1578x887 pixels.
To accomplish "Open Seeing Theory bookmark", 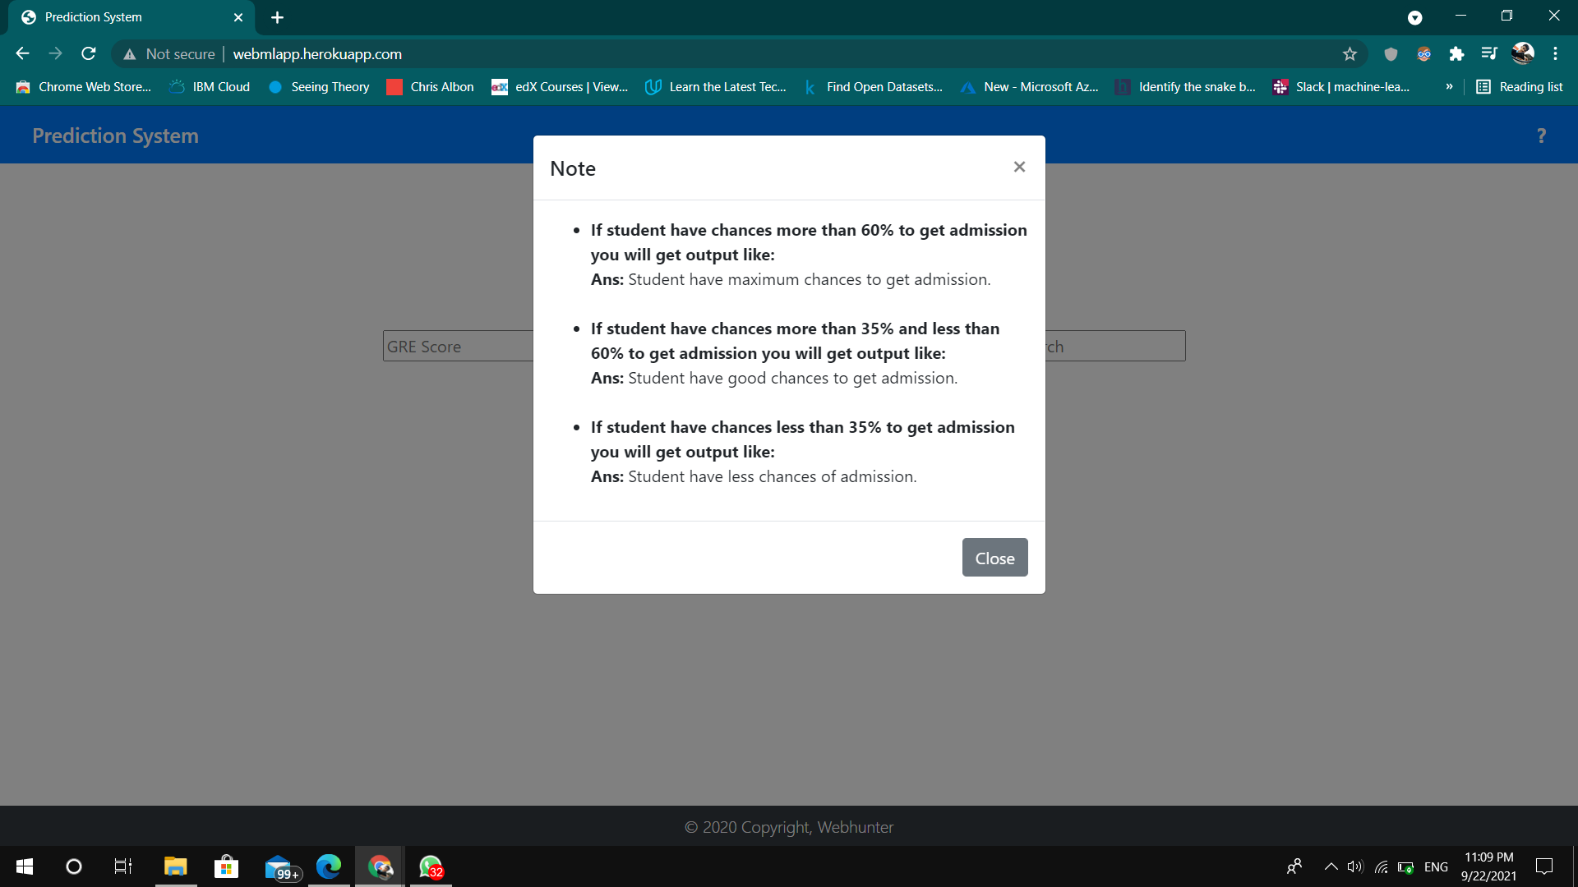I will tap(319, 86).
